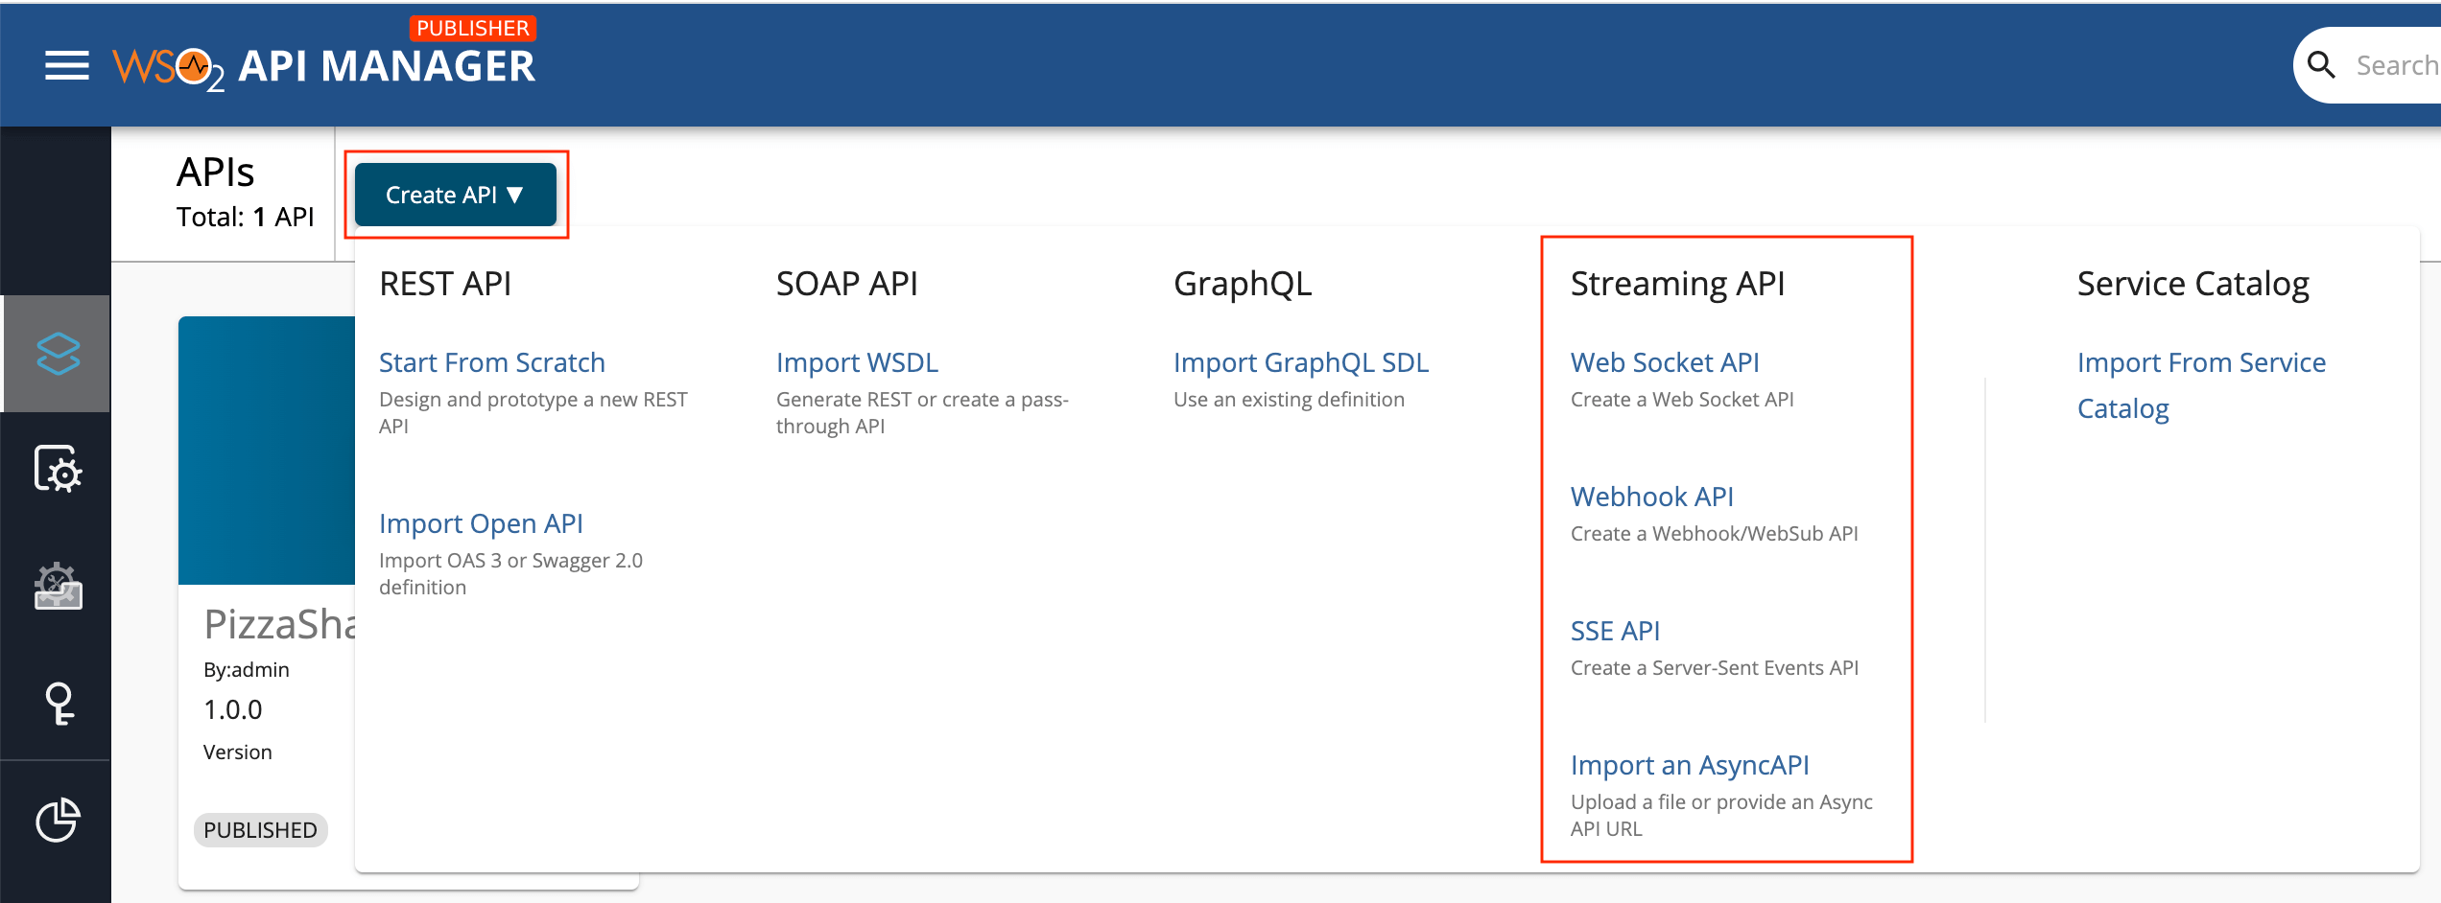Select Import Open API option
This screenshot has width=2441, height=903.
click(x=481, y=522)
